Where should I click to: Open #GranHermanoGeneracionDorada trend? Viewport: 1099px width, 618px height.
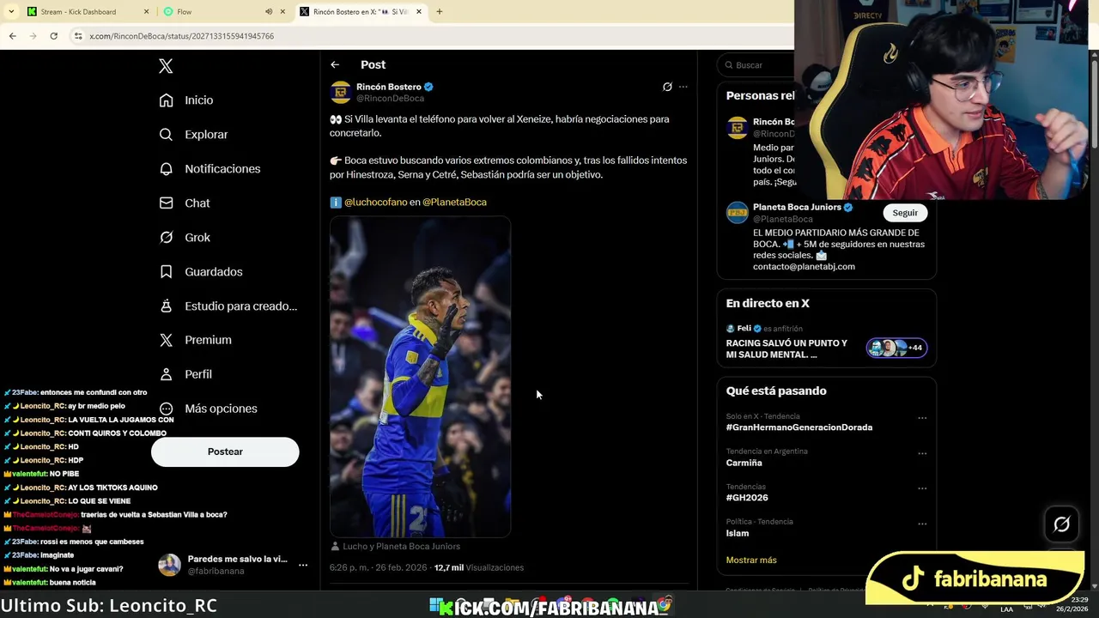799,427
